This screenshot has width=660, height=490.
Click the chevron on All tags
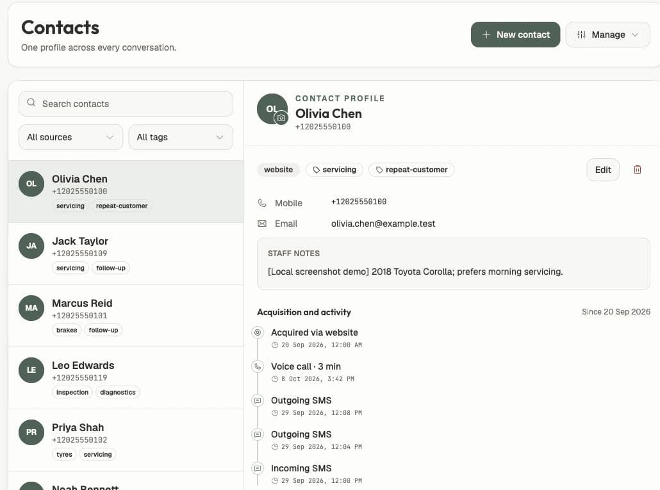[220, 138]
